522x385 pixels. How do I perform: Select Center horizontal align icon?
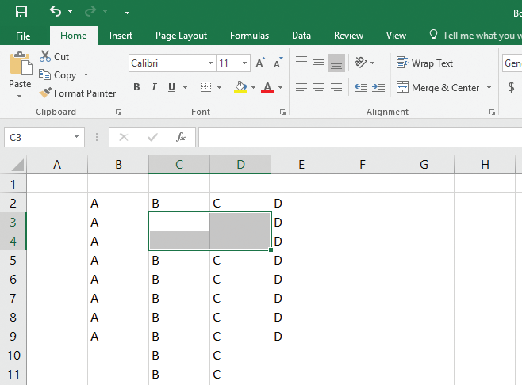click(319, 87)
